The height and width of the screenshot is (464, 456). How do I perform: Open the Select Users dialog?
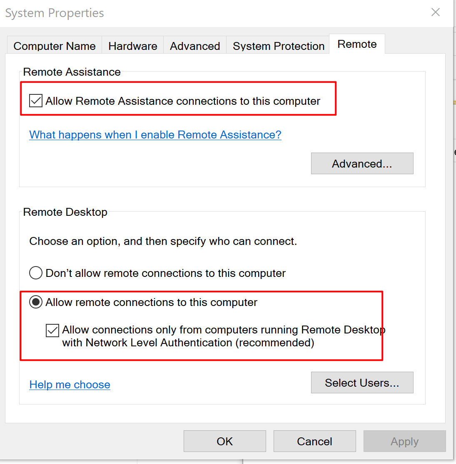coord(362,383)
